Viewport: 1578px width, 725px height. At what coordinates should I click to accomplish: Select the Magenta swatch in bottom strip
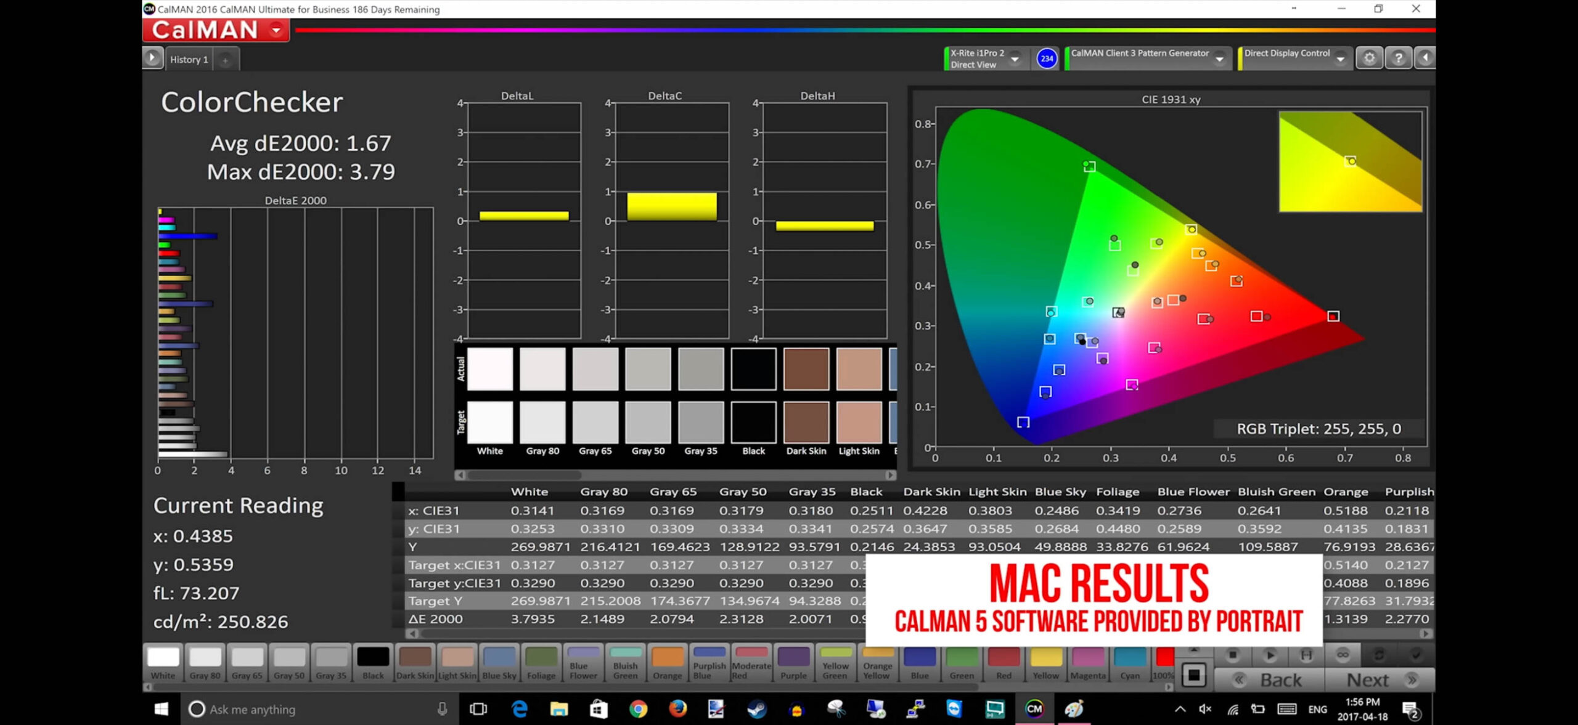[1088, 663]
